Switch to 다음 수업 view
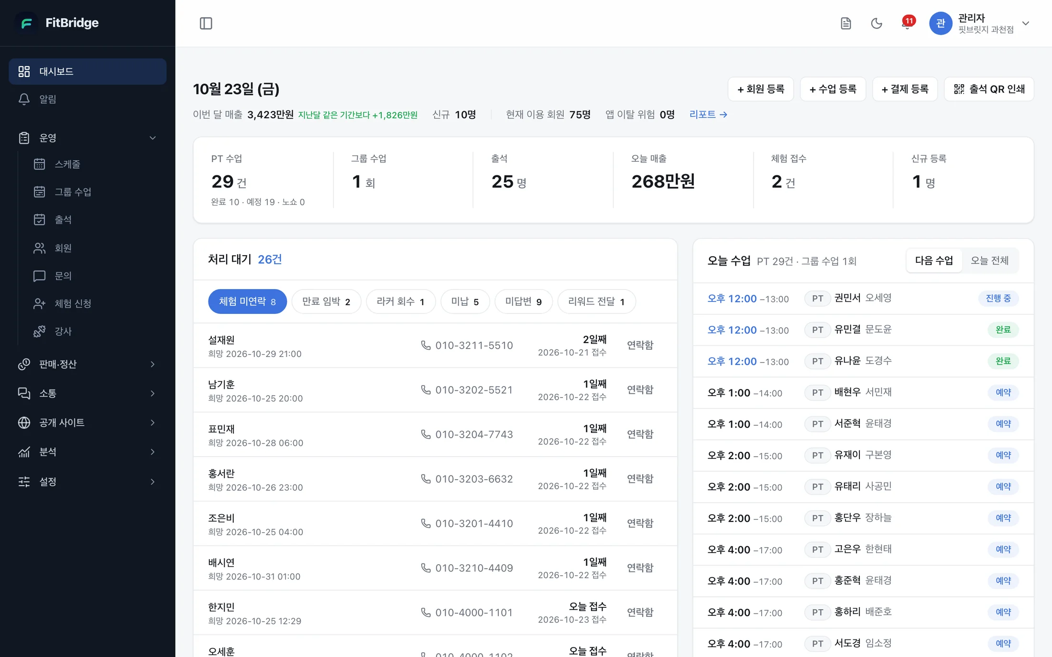This screenshot has width=1052, height=657. (x=934, y=260)
